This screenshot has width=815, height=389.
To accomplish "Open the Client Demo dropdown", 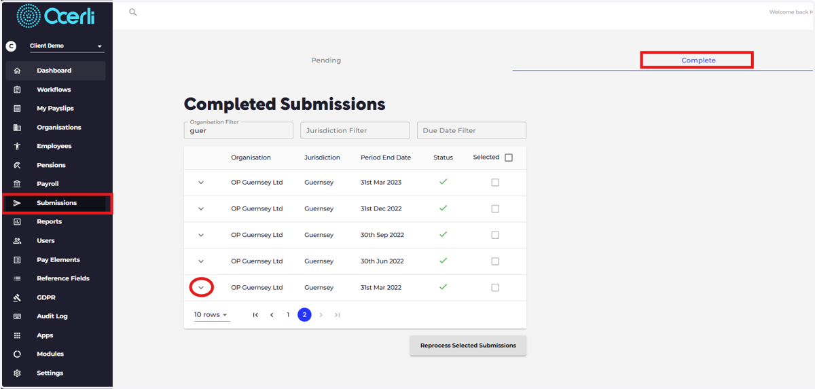I will pyautogui.click(x=67, y=46).
